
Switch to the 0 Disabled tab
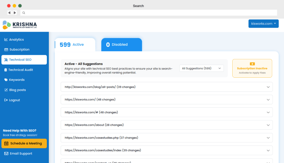tap(121, 45)
